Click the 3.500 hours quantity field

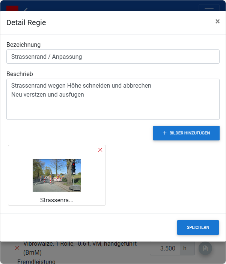(165, 248)
